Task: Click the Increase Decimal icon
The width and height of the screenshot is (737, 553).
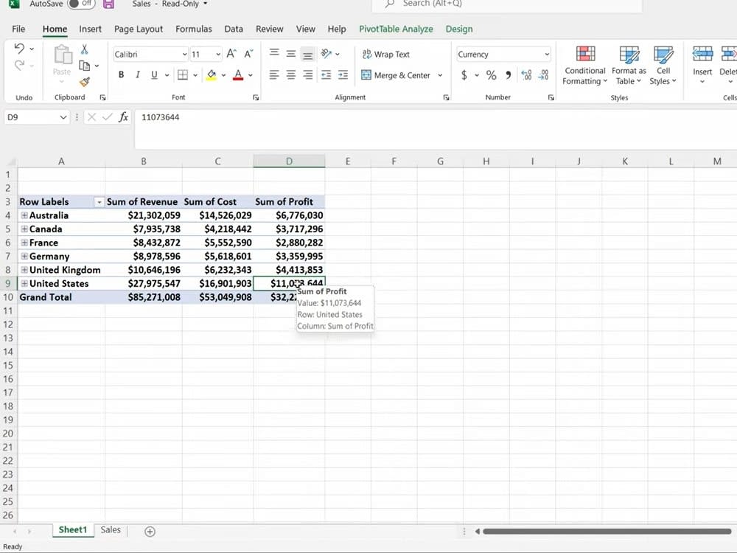Action: click(x=528, y=74)
